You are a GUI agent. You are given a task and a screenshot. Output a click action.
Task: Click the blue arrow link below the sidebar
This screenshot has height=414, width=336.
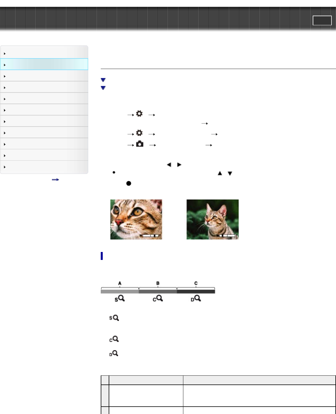[x=55, y=180]
